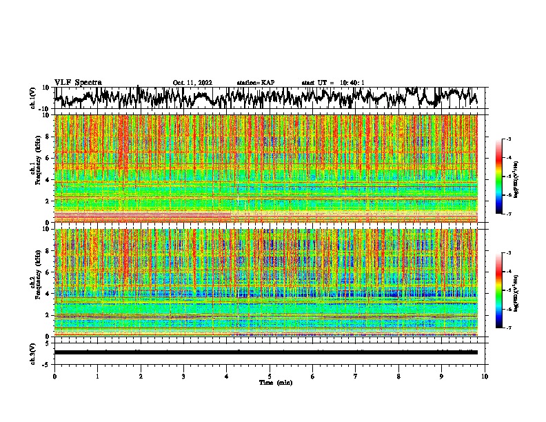The width and height of the screenshot is (546, 422).
Task: Click the ch.1 colorbar log(PSD) label
Action: click(516, 179)
